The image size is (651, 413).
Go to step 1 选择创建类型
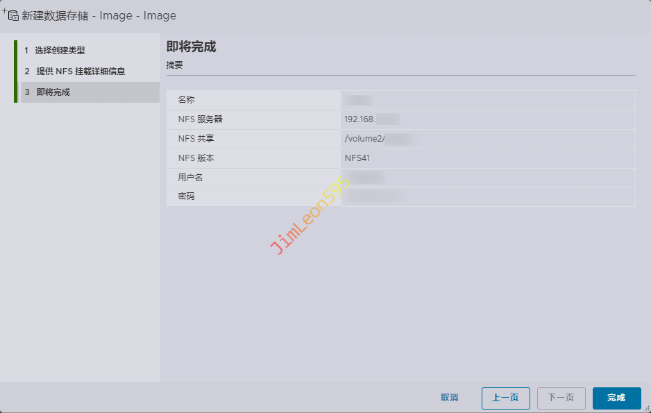[x=60, y=51]
